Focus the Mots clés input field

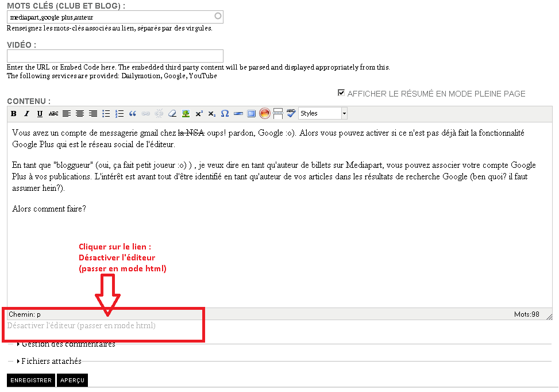point(115,17)
